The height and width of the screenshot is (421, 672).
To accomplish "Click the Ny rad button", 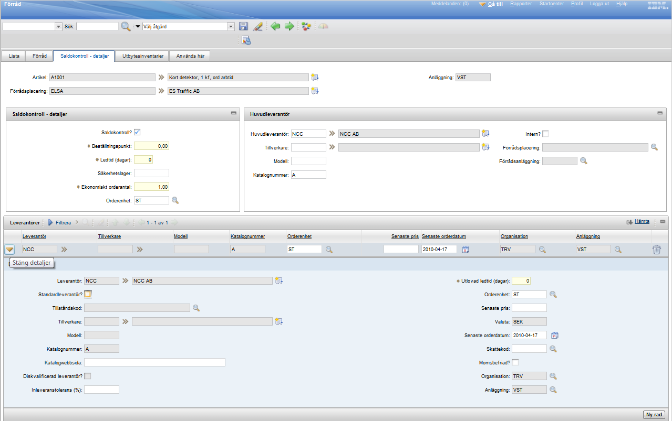I will click(655, 415).
